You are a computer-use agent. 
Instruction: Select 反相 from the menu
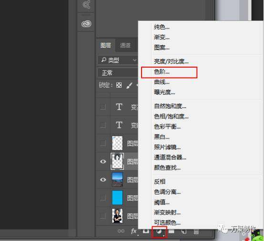click(160, 181)
